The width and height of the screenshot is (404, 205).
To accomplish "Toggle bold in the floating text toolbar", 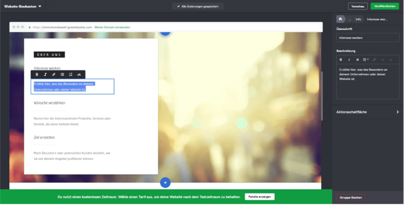I will [37, 75].
